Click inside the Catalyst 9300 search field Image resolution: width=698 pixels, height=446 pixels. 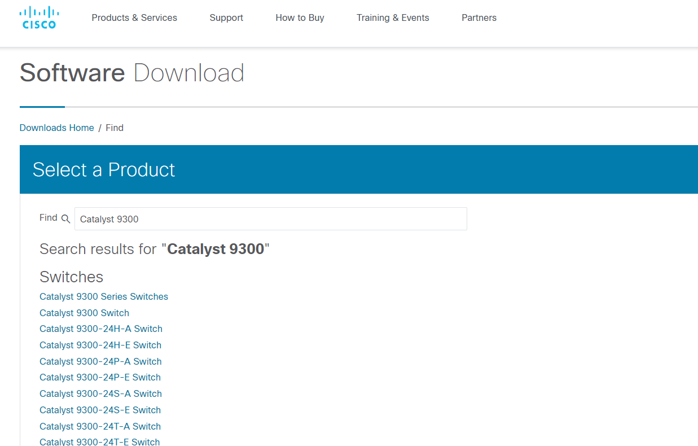point(270,219)
